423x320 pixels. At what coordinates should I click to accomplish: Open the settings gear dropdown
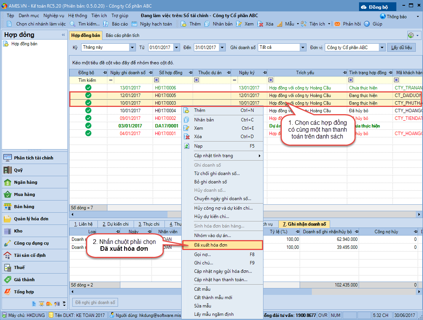tap(413, 35)
